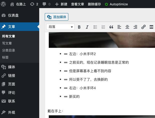This screenshot has width=155, height=118.
Task: Click line 但是屏幕基本上看不到内容
Action: (x=90, y=71)
